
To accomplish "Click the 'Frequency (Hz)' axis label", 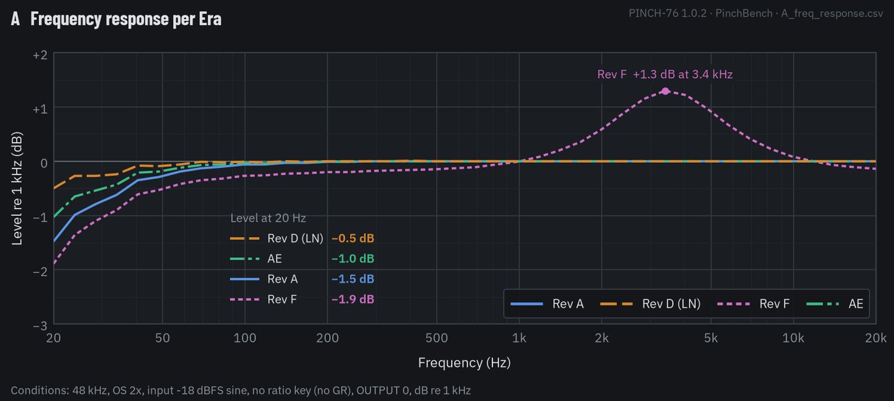I will [464, 363].
